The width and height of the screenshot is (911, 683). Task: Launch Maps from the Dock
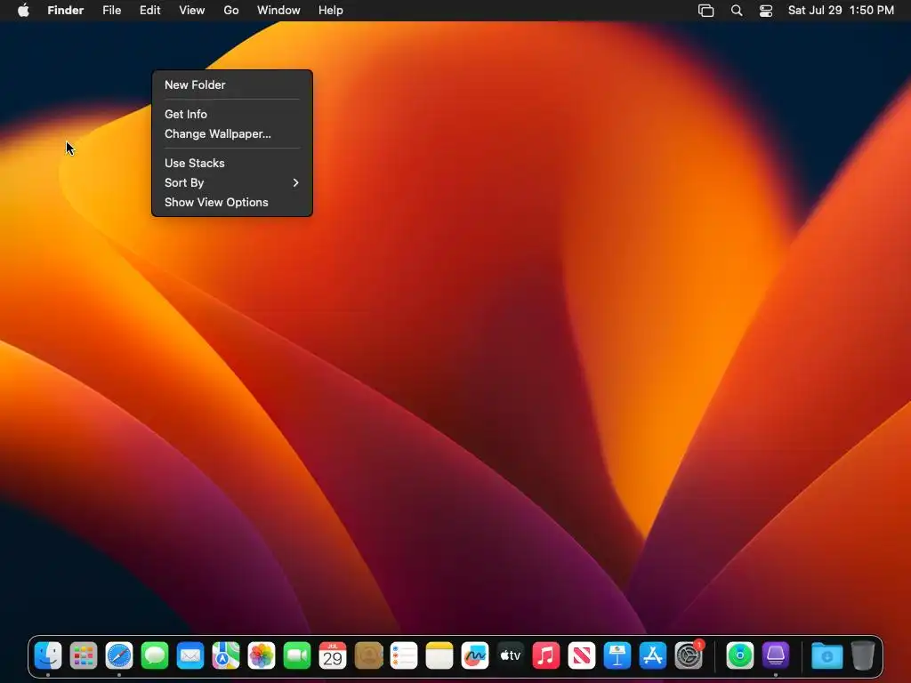pyautogui.click(x=226, y=655)
